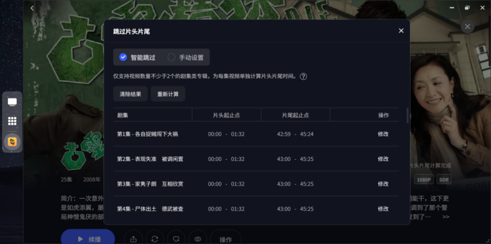
Task: Select episode row 第2集 - 表现失准 被调闲置
Action: coord(256,159)
